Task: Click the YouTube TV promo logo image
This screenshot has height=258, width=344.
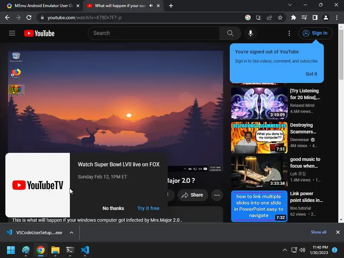Action: point(38,185)
